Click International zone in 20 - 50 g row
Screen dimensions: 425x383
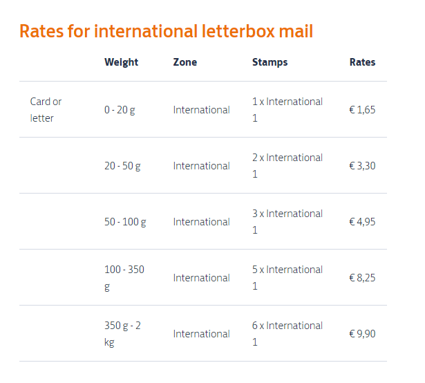pyautogui.click(x=201, y=166)
